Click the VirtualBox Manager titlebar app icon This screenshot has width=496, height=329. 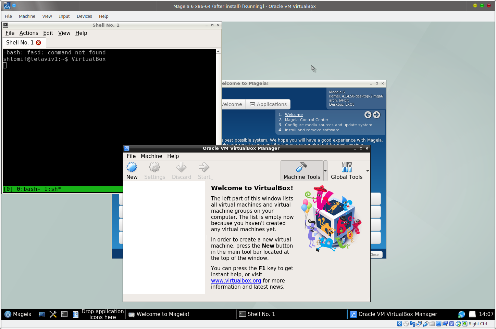pos(127,148)
